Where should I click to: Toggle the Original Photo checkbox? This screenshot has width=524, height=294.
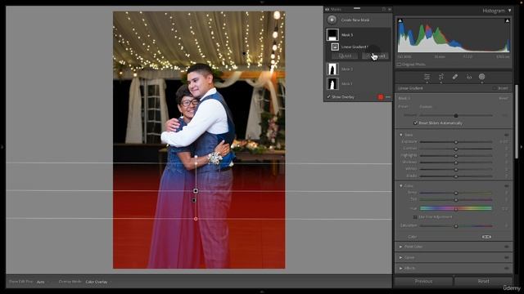pos(399,65)
